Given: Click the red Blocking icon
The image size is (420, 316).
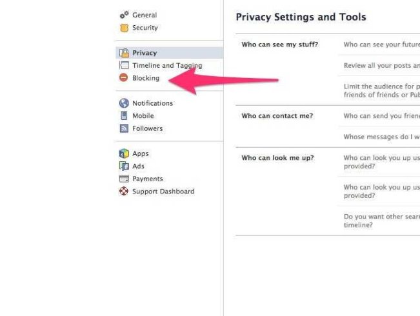Looking at the screenshot, I should pos(123,77).
